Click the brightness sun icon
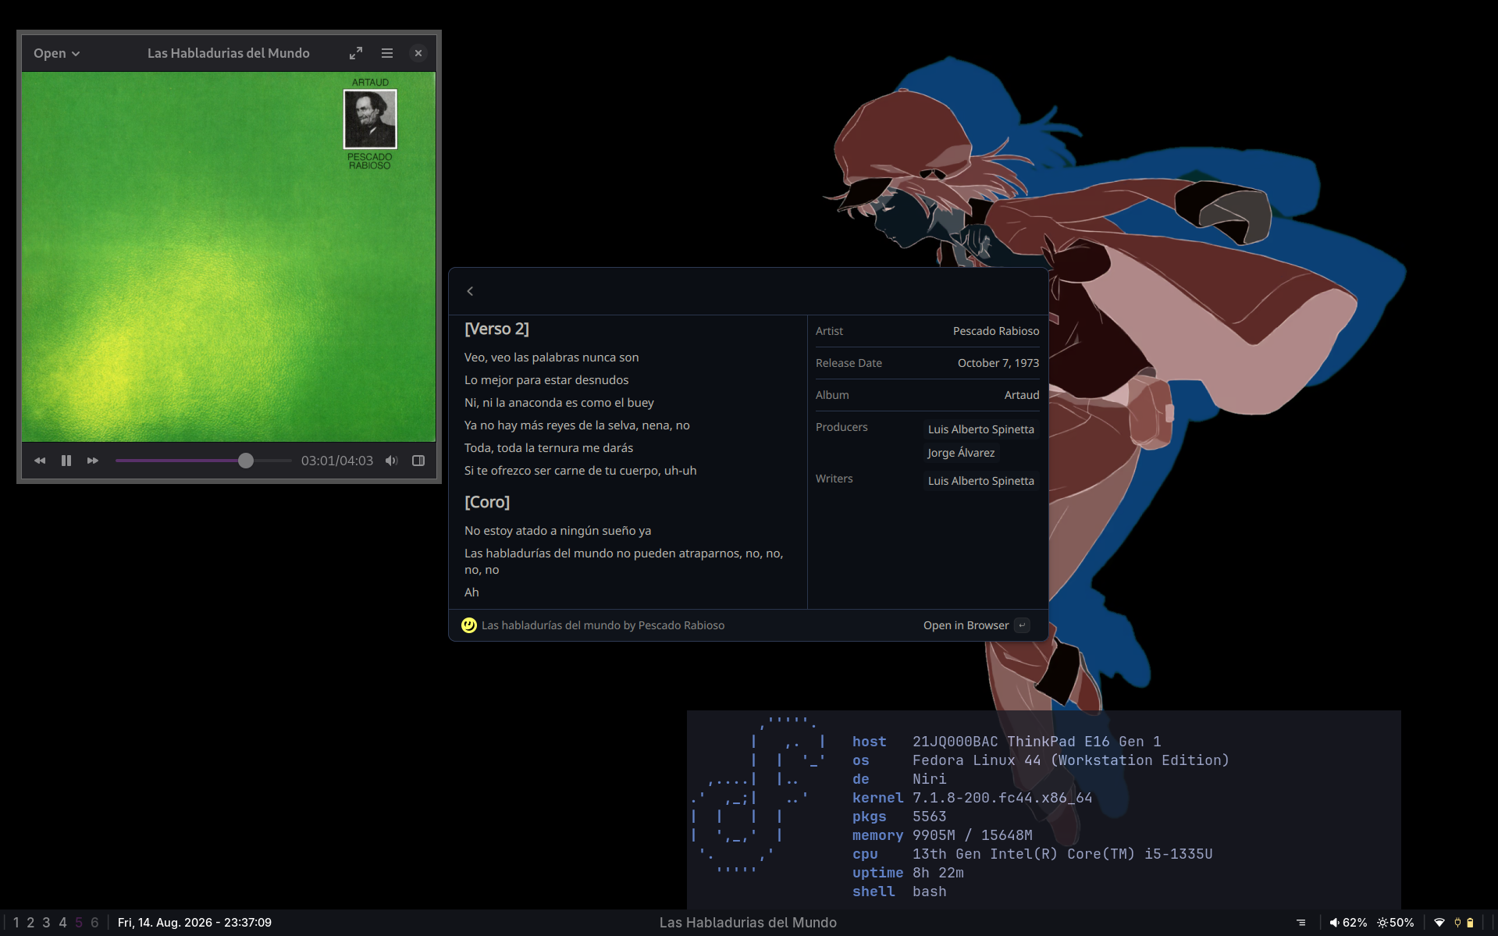Screen dimensions: 1498x936 (1382, 923)
